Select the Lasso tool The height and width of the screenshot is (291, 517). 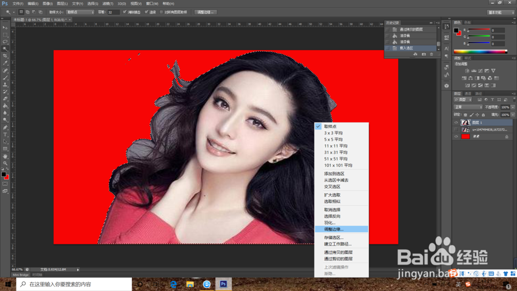[5, 42]
